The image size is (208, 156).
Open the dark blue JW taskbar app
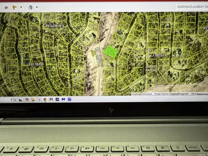pos(57,99)
